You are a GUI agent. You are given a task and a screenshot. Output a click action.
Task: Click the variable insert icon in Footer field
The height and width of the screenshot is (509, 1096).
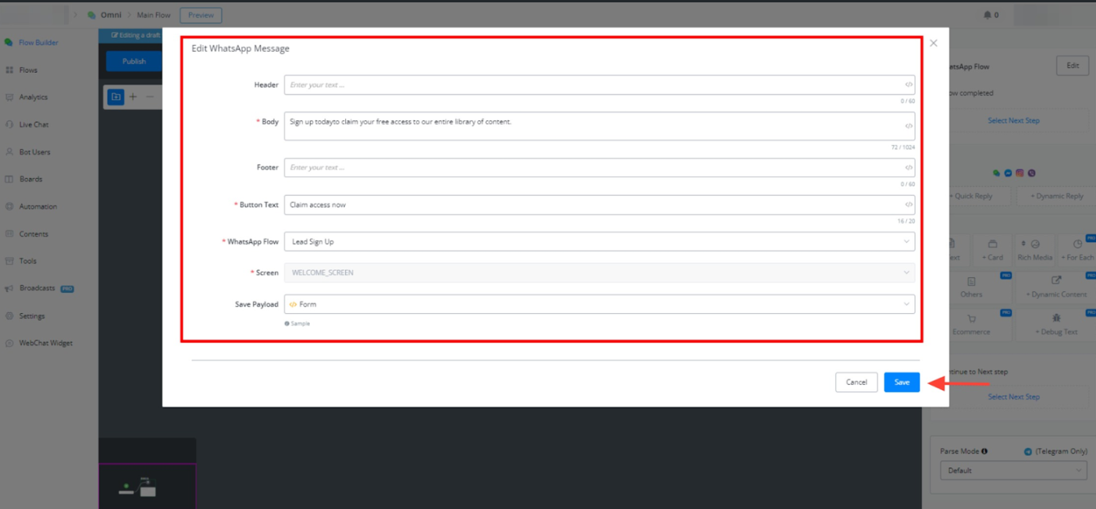pos(909,168)
